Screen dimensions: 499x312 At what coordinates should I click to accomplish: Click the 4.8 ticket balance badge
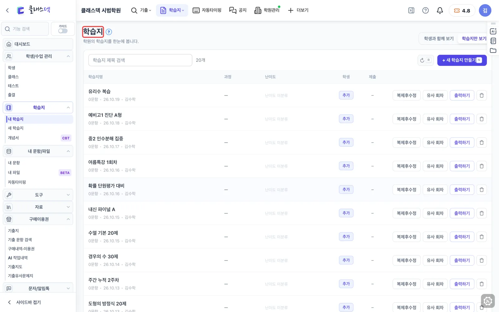(462, 10)
